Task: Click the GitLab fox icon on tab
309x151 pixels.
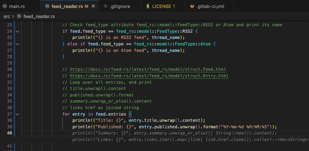Action: (192, 6)
